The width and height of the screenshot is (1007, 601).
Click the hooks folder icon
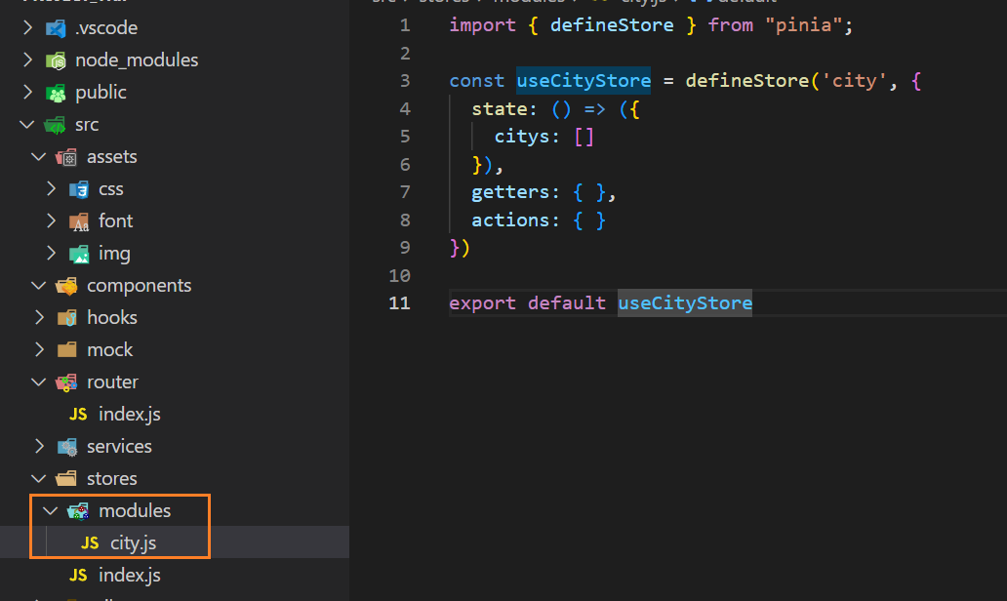(66, 318)
